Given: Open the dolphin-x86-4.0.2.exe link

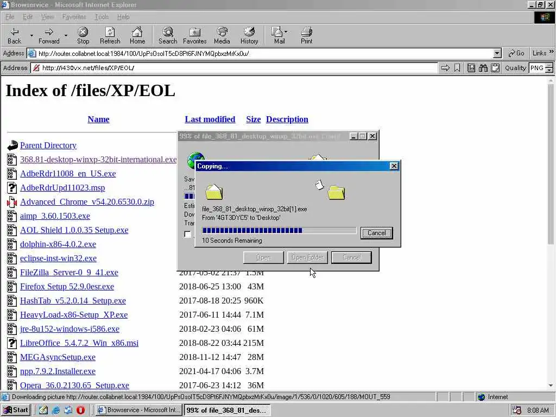Looking at the screenshot, I should click(x=58, y=244).
